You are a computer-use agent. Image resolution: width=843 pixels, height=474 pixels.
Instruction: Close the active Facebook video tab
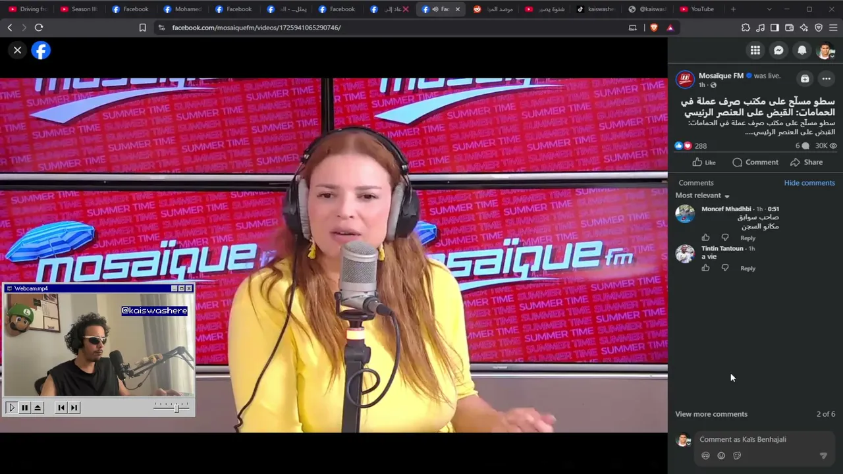click(458, 9)
